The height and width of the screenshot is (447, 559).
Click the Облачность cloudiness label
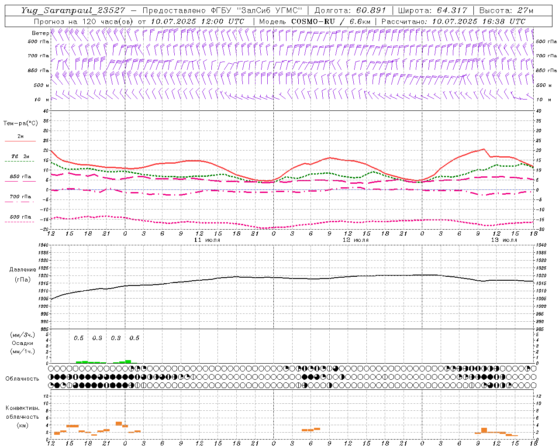(22, 379)
